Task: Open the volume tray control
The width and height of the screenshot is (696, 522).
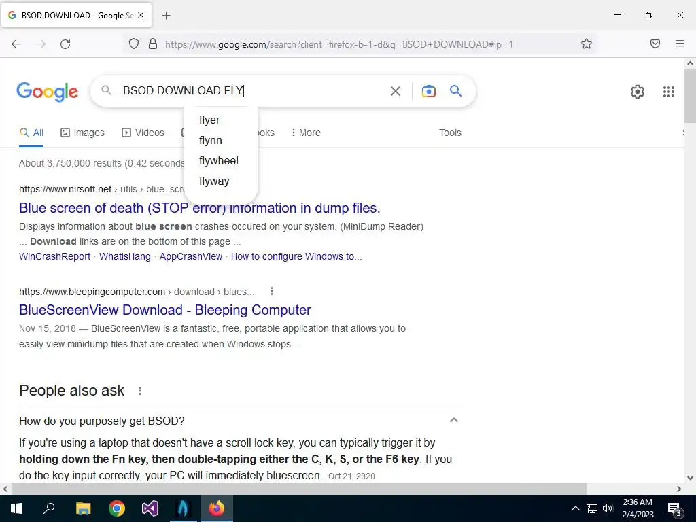Action: click(608, 508)
